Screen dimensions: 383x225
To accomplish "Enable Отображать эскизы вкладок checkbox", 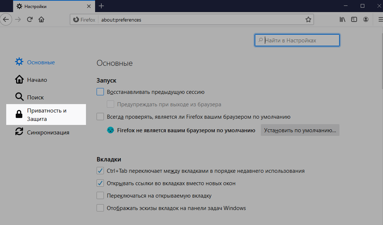I will coord(100,208).
